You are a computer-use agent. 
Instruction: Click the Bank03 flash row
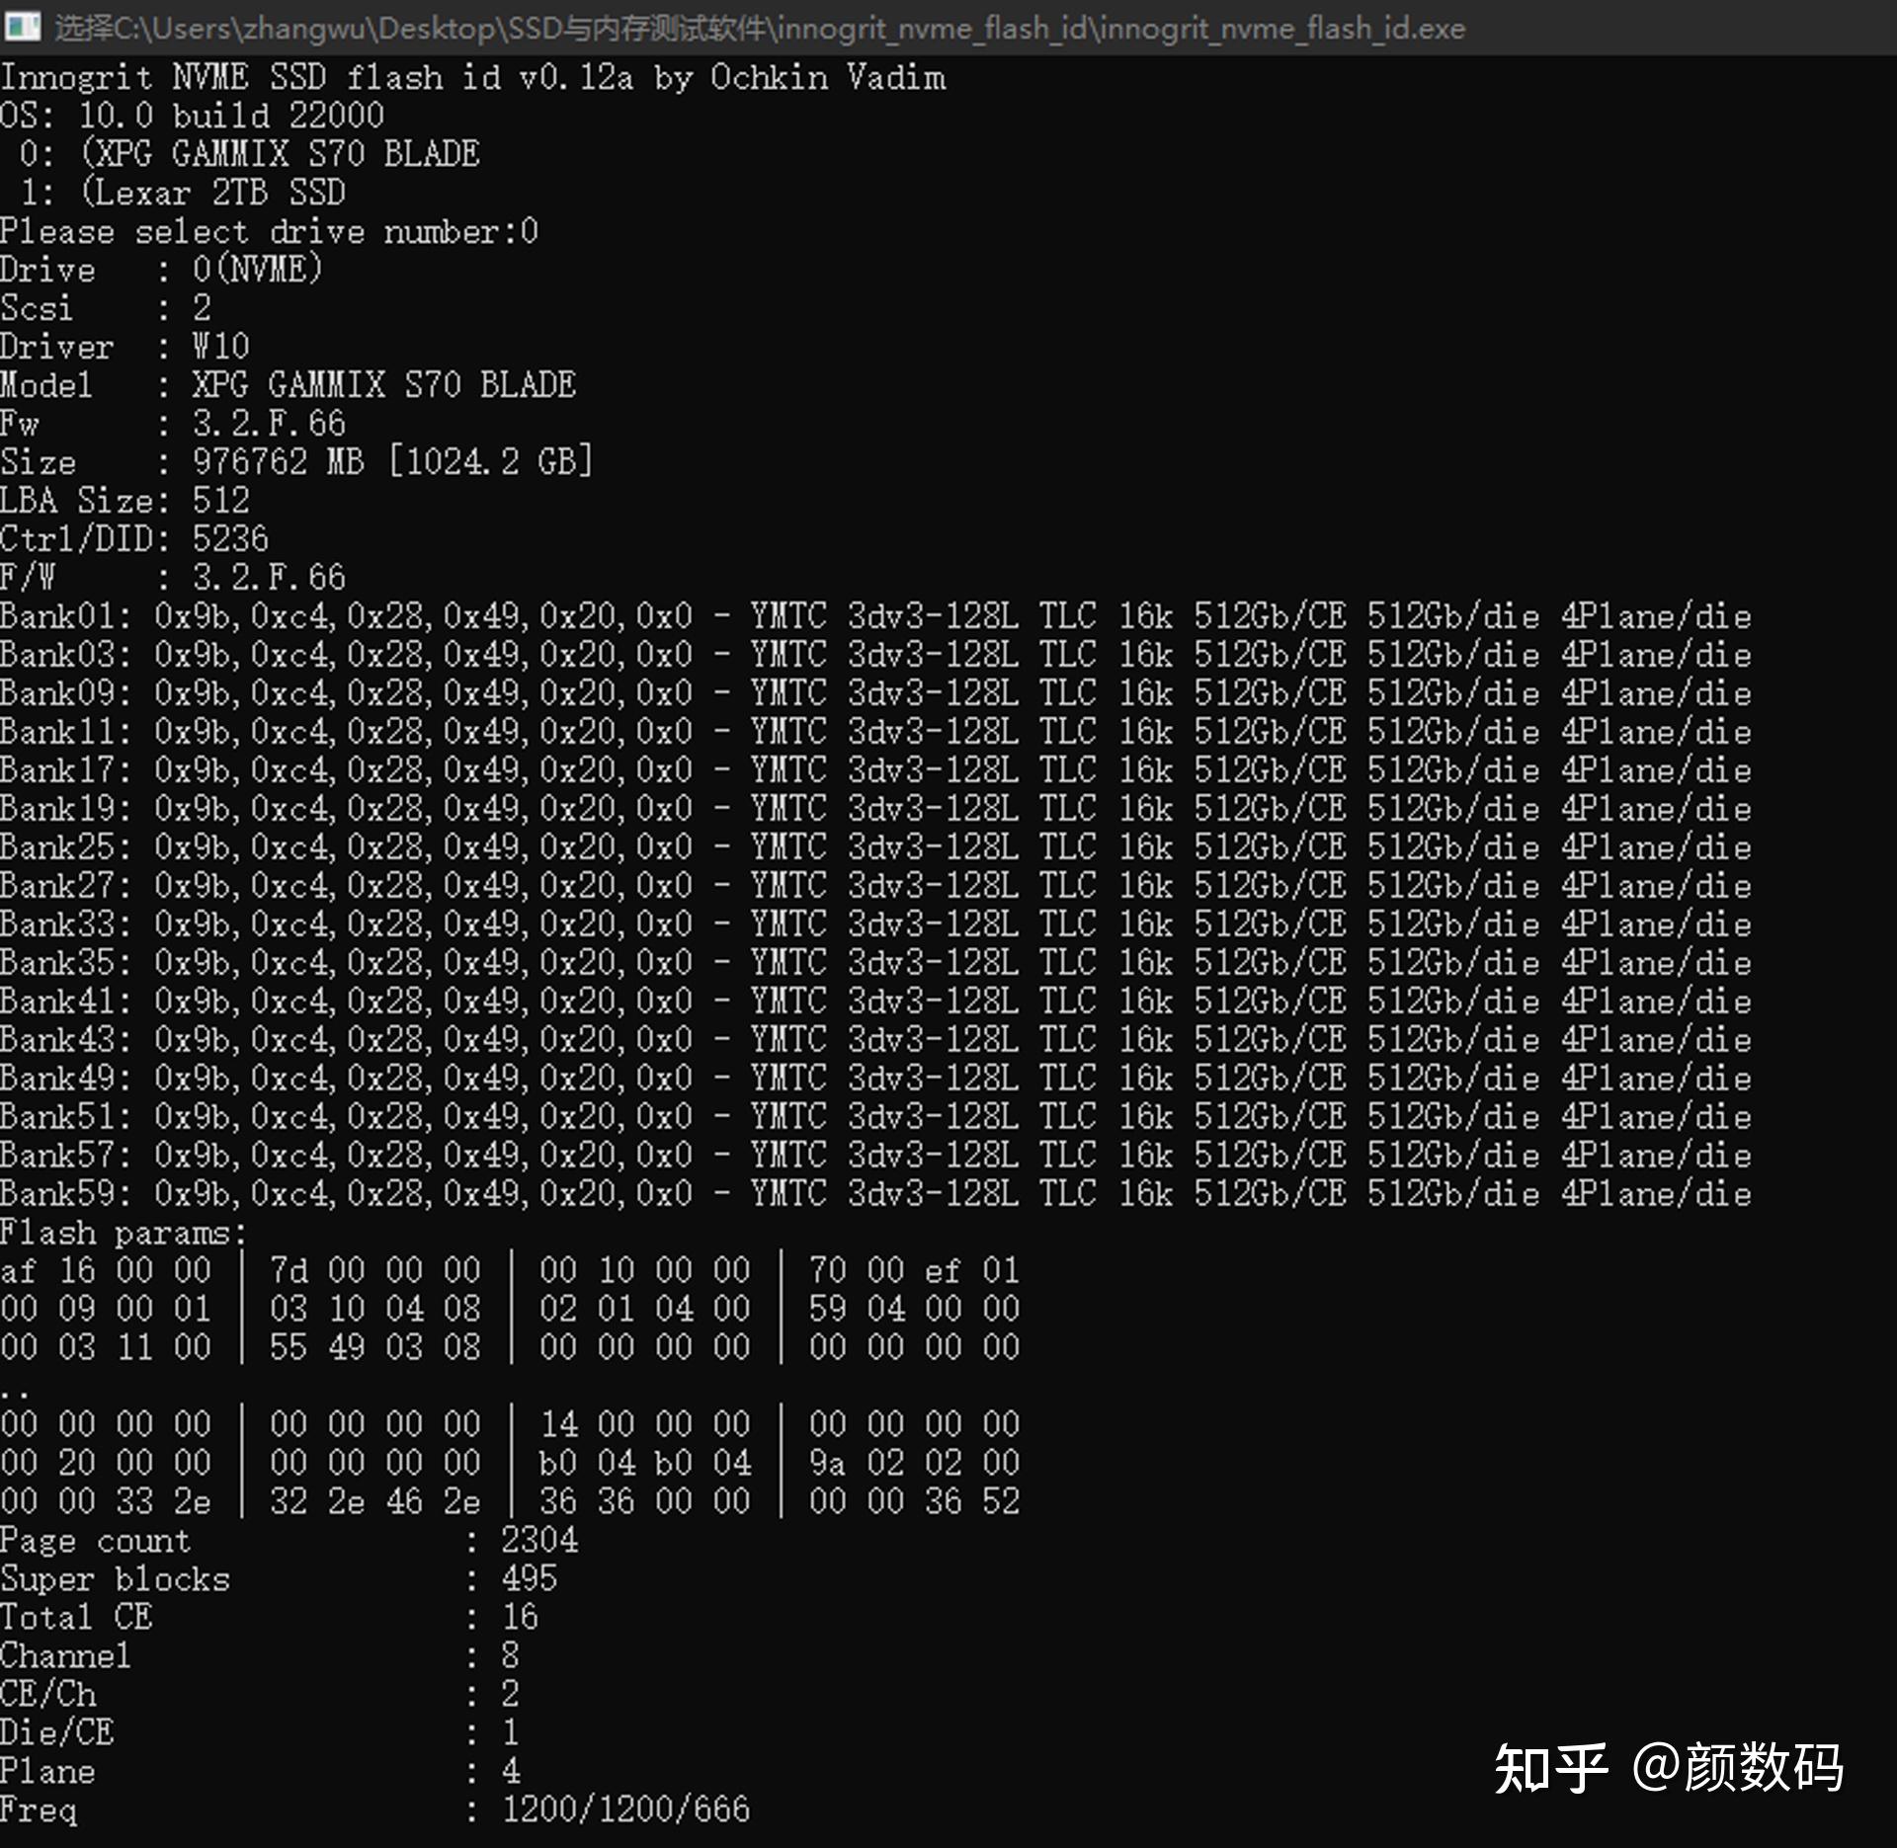point(875,655)
